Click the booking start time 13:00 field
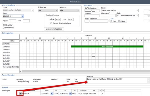The image size is (150, 96). 56,94
